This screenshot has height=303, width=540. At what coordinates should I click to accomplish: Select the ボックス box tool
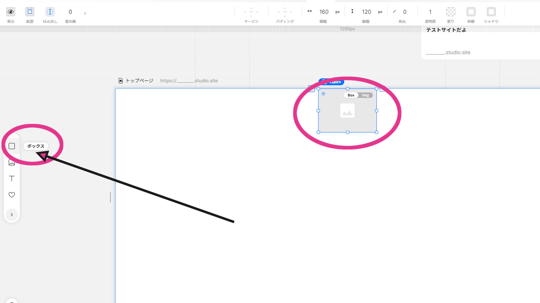pos(12,146)
